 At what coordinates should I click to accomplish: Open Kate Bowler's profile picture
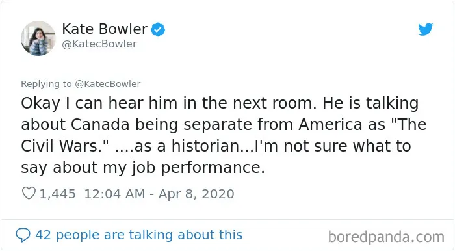38,38
